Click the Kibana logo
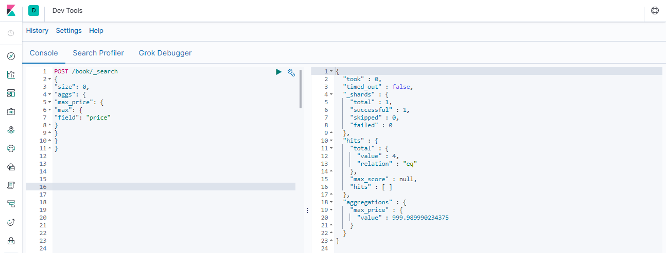The width and height of the screenshot is (666, 253). (x=11, y=10)
